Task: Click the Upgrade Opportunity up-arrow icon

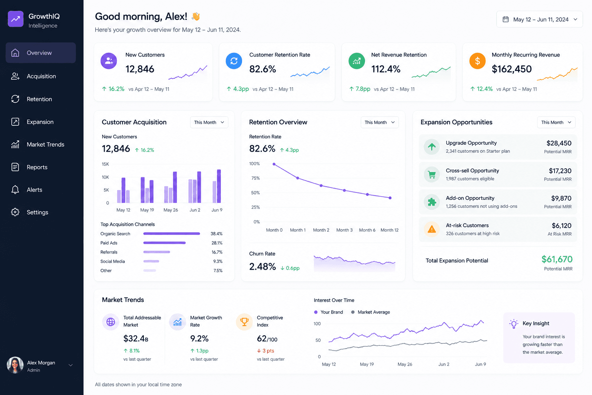Action: [x=432, y=147]
